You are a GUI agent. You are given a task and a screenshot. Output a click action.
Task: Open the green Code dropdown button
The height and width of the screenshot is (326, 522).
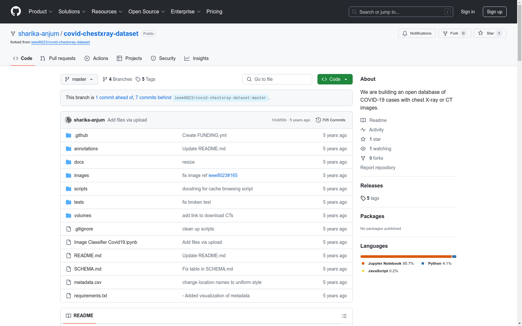pos(335,79)
